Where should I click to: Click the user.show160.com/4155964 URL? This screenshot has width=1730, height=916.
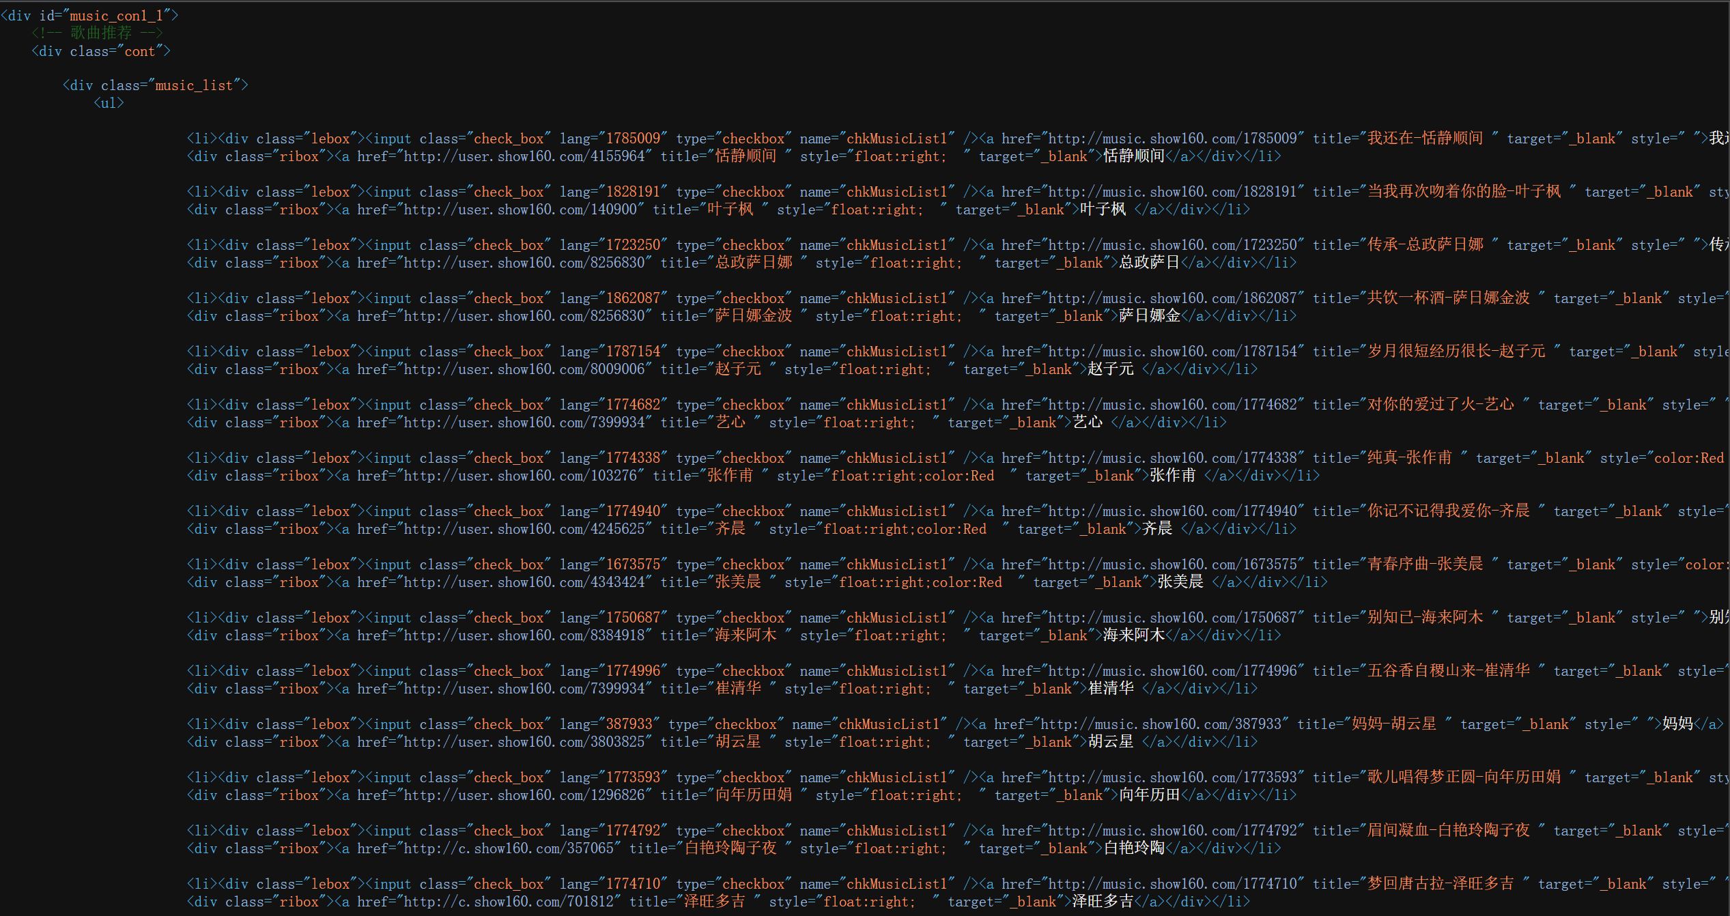click(x=524, y=156)
